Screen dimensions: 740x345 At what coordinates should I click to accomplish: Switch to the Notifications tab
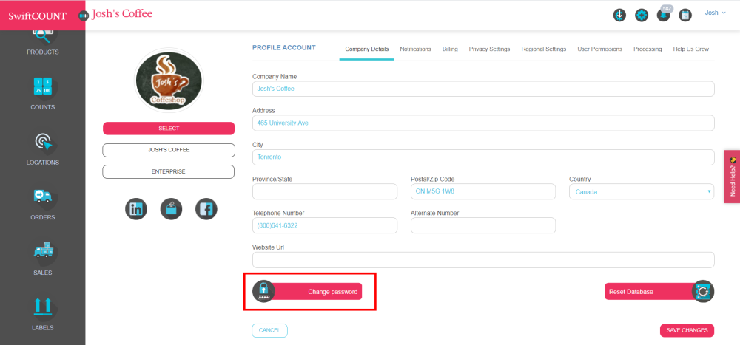(x=415, y=49)
